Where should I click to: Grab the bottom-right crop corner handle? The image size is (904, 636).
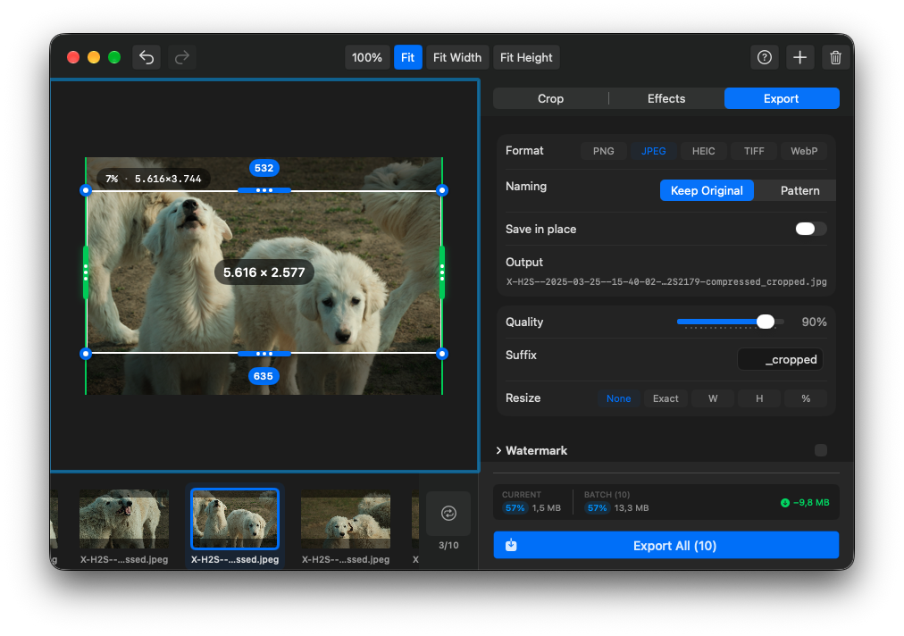442,354
